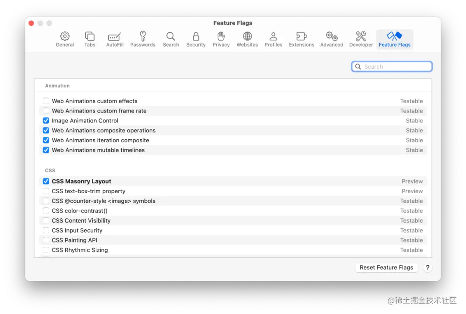
Task: Close the Feature Flags window
Action: 31,23
